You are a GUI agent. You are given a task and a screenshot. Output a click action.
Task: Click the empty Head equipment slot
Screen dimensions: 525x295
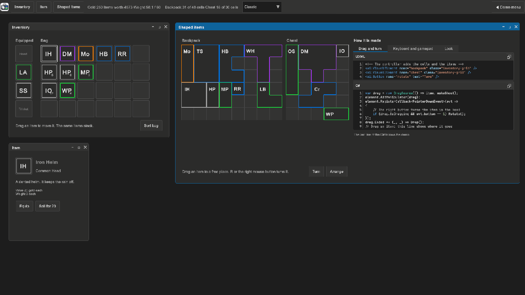click(x=23, y=54)
